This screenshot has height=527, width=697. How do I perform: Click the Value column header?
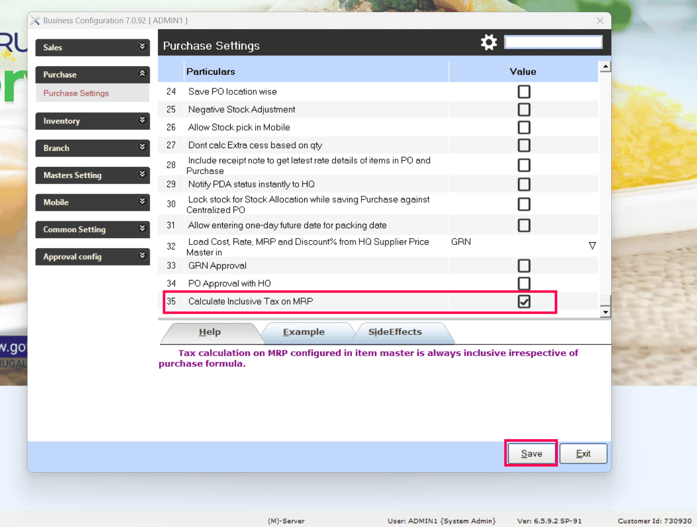(x=523, y=71)
